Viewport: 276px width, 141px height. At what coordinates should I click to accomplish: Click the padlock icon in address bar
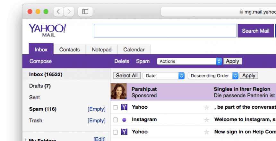pos(241,12)
